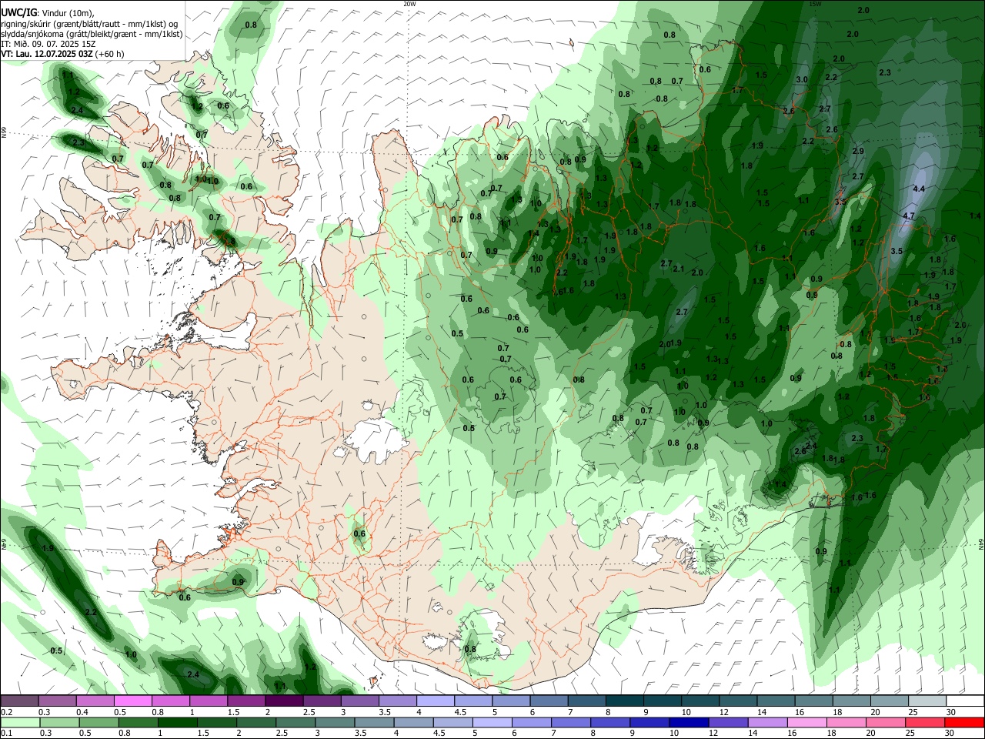Click the 15W longitude label
Image resolution: width=985 pixels, height=739 pixels.
tap(816, 4)
